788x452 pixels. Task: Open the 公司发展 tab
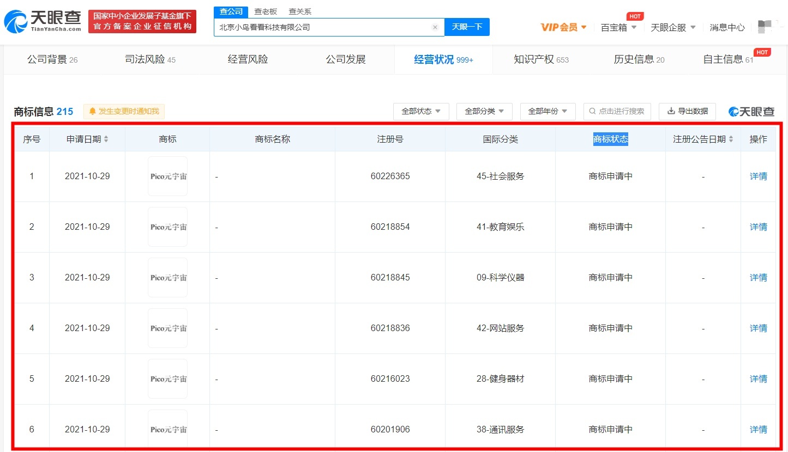point(346,59)
